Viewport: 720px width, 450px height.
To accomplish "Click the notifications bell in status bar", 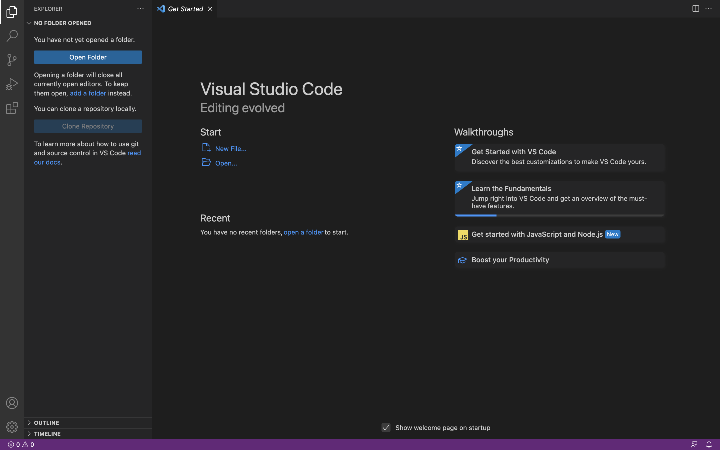I will 709,444.
